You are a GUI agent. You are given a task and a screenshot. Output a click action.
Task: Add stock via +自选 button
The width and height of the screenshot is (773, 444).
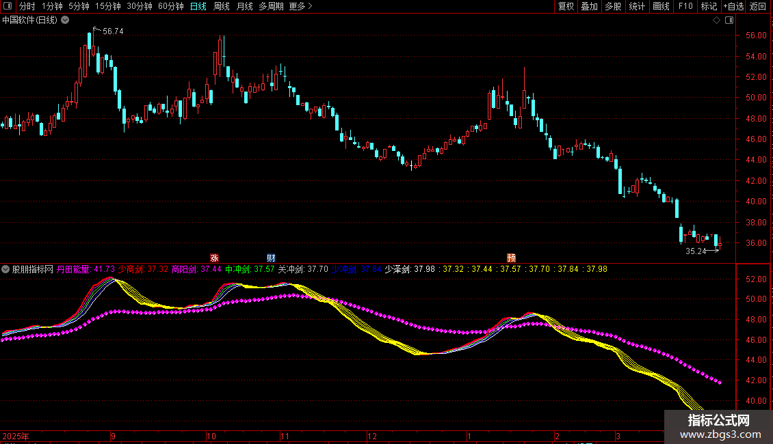733,6
